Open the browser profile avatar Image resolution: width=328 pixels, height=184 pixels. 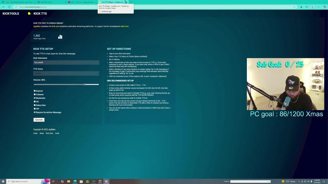[313, 7]
